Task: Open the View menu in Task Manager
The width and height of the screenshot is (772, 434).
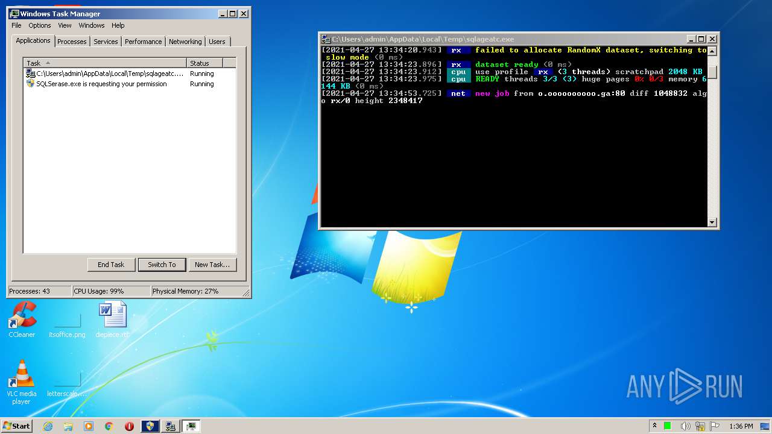Action: coord(65,25)
